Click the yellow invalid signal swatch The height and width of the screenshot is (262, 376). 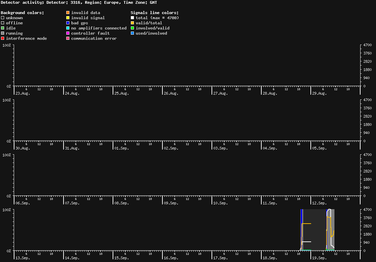(x=68, y=18)
